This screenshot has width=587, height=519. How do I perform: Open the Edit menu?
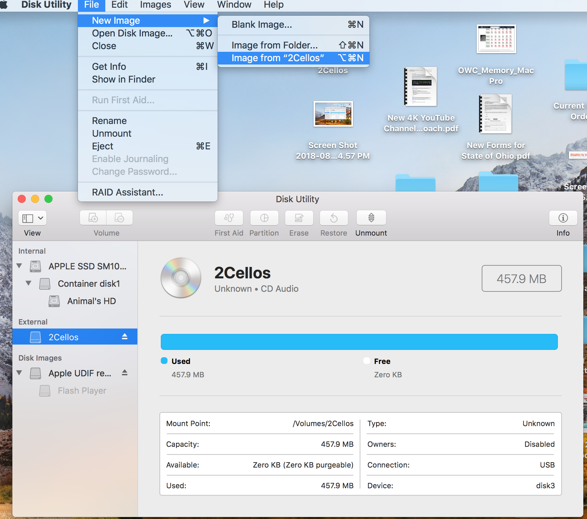(x=119, y=5)
